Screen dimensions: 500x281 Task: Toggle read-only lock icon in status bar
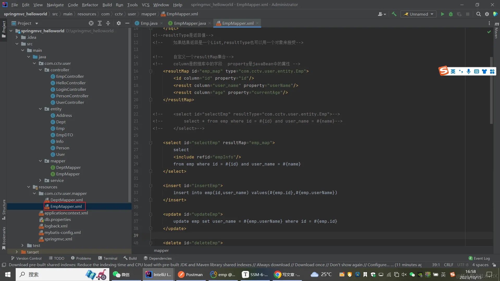click(x=494, y=265)
